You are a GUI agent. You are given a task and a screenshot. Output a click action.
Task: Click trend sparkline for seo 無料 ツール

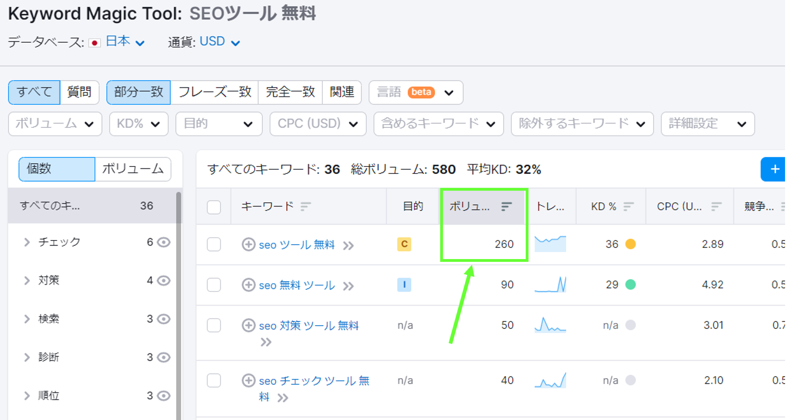click(550, 284)
